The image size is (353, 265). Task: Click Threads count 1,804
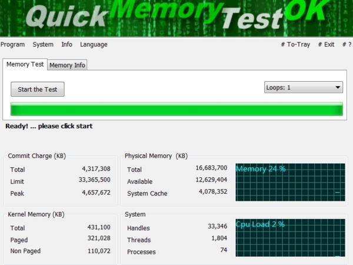click(219, 238)
